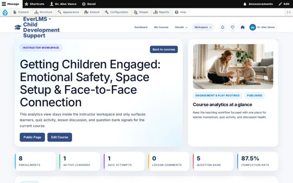Open the Extend admin menu
Image resolution: width=293 pixels, height=183 pixels.
point(92,12)
